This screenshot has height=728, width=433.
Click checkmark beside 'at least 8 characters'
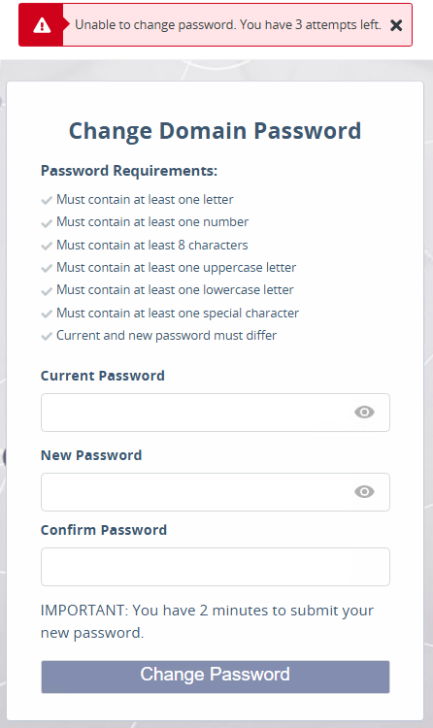click(x=47, y=247)
